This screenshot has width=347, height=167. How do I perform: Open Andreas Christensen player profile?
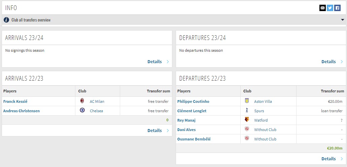click(24, 111)
